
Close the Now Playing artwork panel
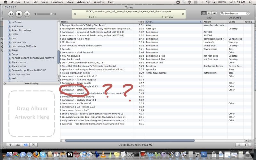coord(5,84)
